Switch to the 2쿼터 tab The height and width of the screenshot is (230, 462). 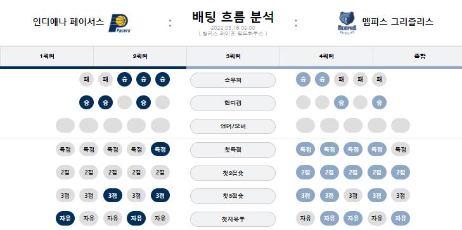point(140,56)
